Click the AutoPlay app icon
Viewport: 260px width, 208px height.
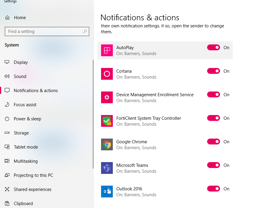pos(107,50)
